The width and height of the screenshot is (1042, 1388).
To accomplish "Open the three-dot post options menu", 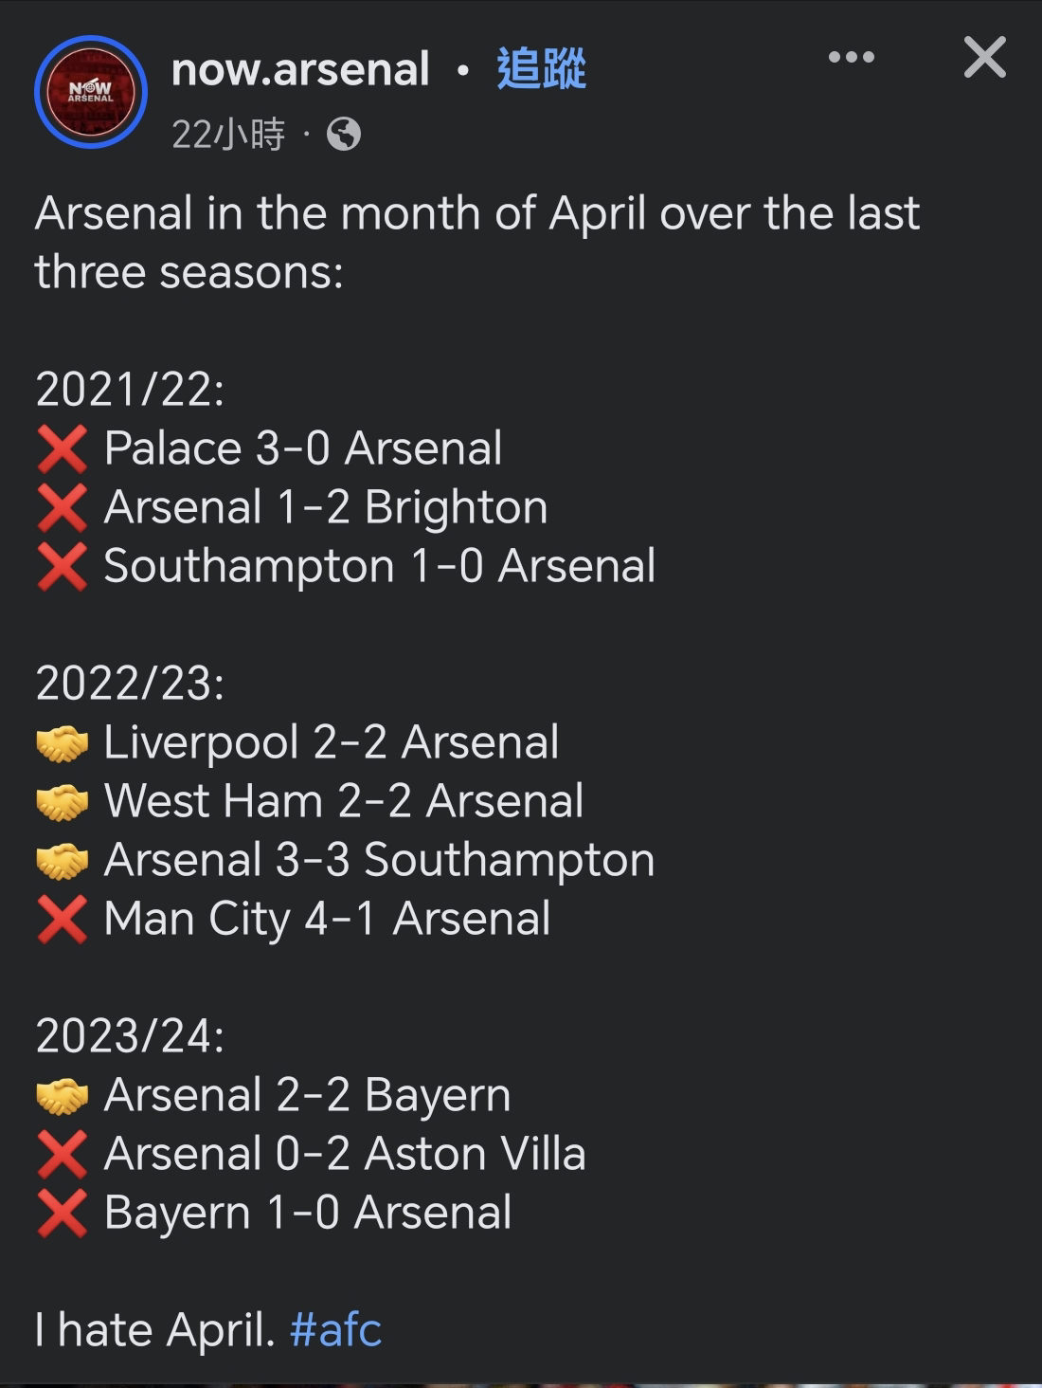I will [852, 57].
